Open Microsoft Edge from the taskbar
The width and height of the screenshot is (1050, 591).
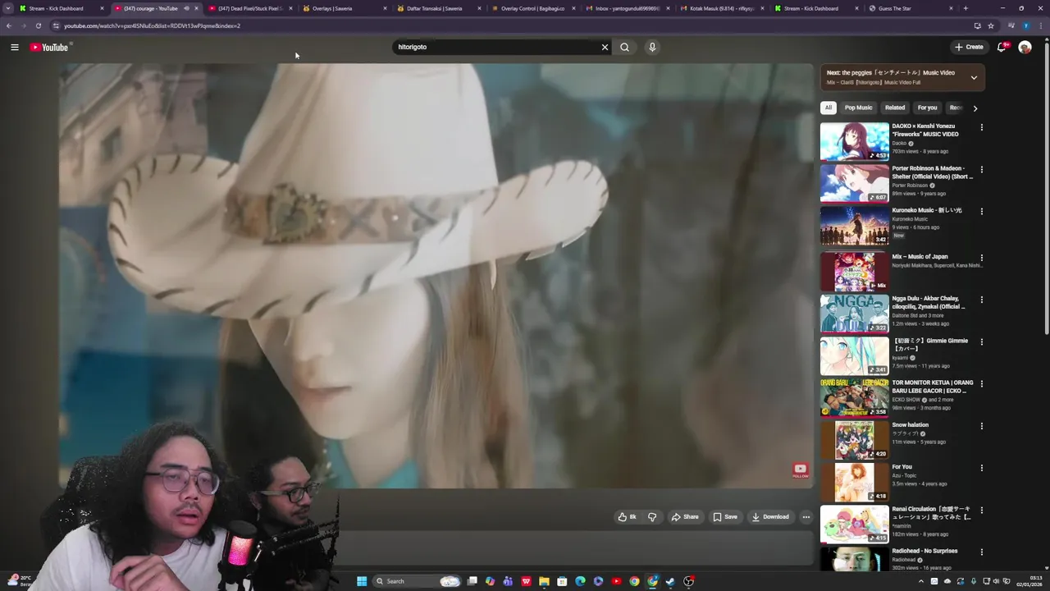click(580, 581)
